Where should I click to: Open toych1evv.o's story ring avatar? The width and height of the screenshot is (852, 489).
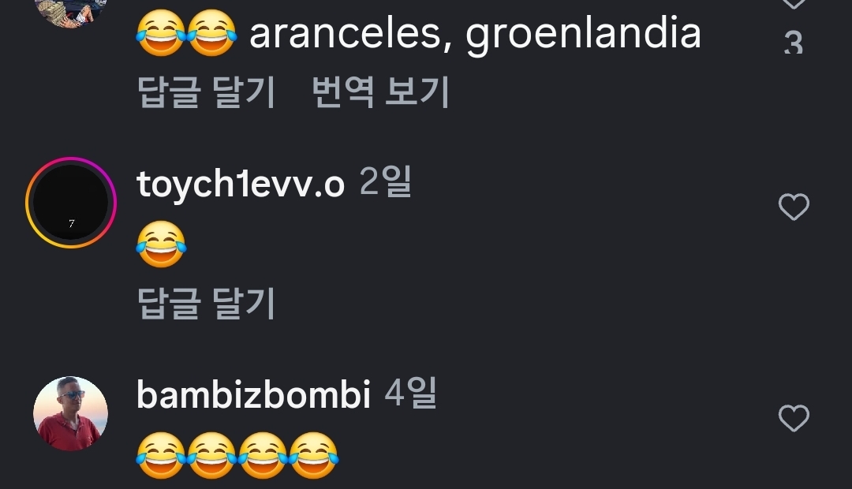tap(71, 203)
